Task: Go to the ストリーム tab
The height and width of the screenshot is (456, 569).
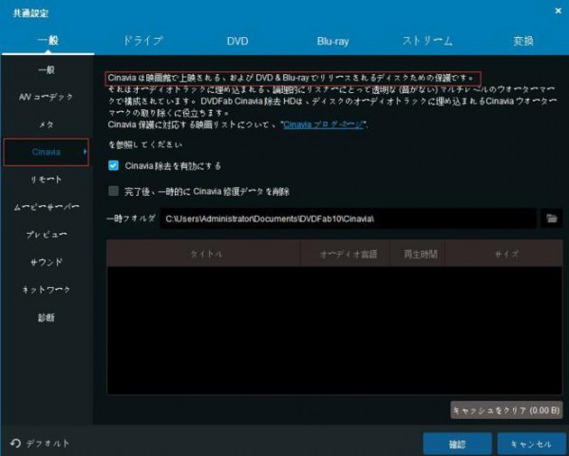Action: 427,41
